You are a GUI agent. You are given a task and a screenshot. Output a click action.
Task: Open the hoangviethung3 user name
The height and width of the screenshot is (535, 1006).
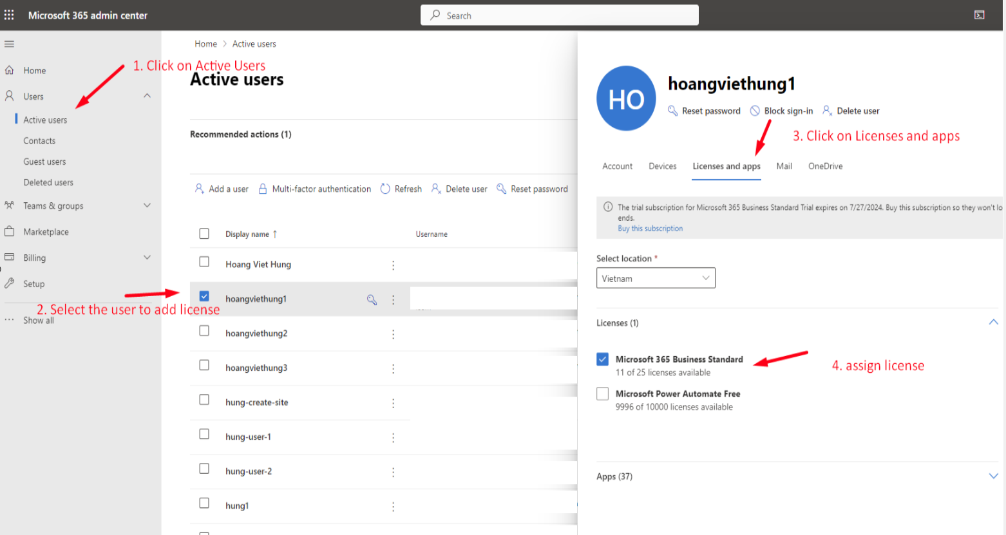click(256, 368)
